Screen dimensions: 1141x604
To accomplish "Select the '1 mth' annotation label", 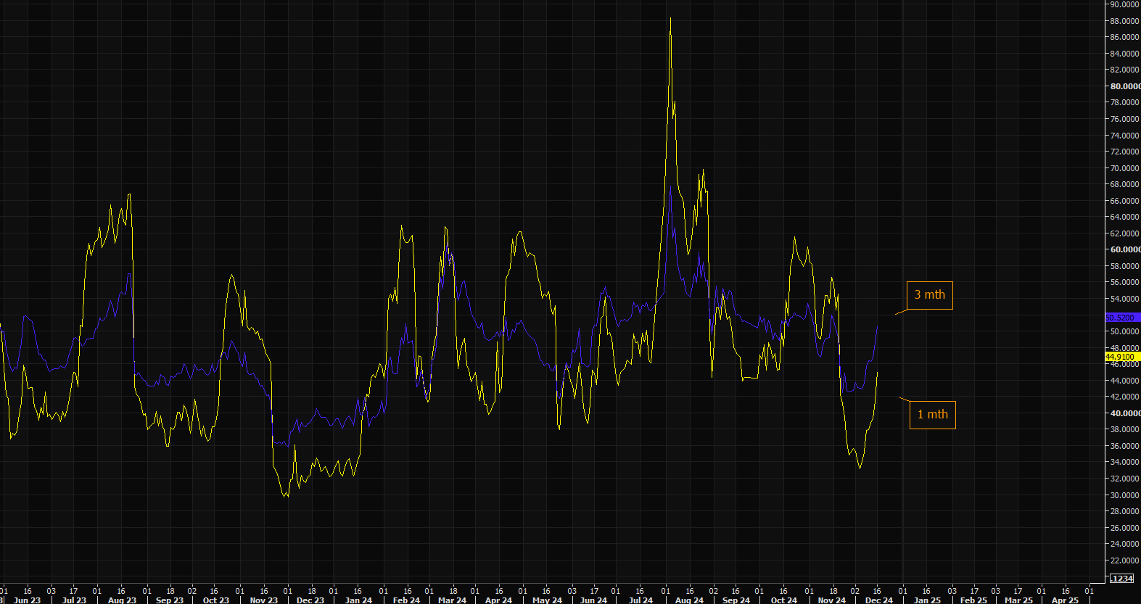I will [x=932, y=415].
